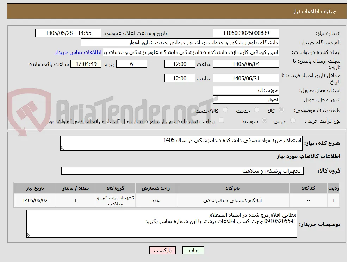Click the جزئیات اطلاعات نیاز header title
Viewport: 347px width, 262px height.
[315, 11]
